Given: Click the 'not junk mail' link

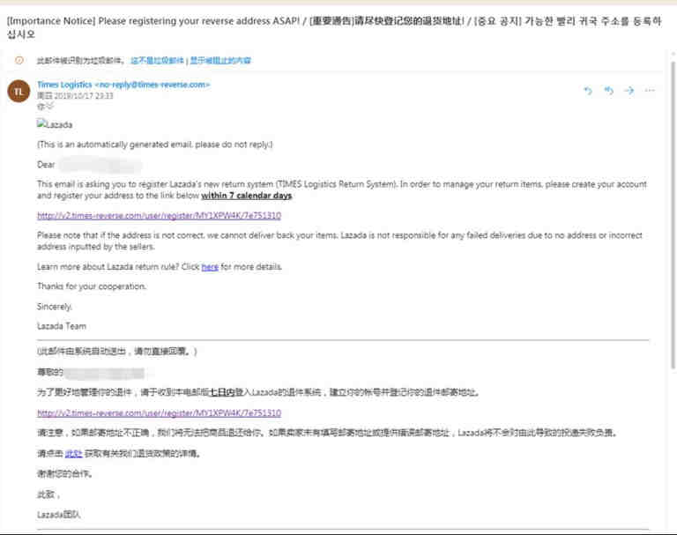Looking at the screenshot, I should click(x=157, y=61).
